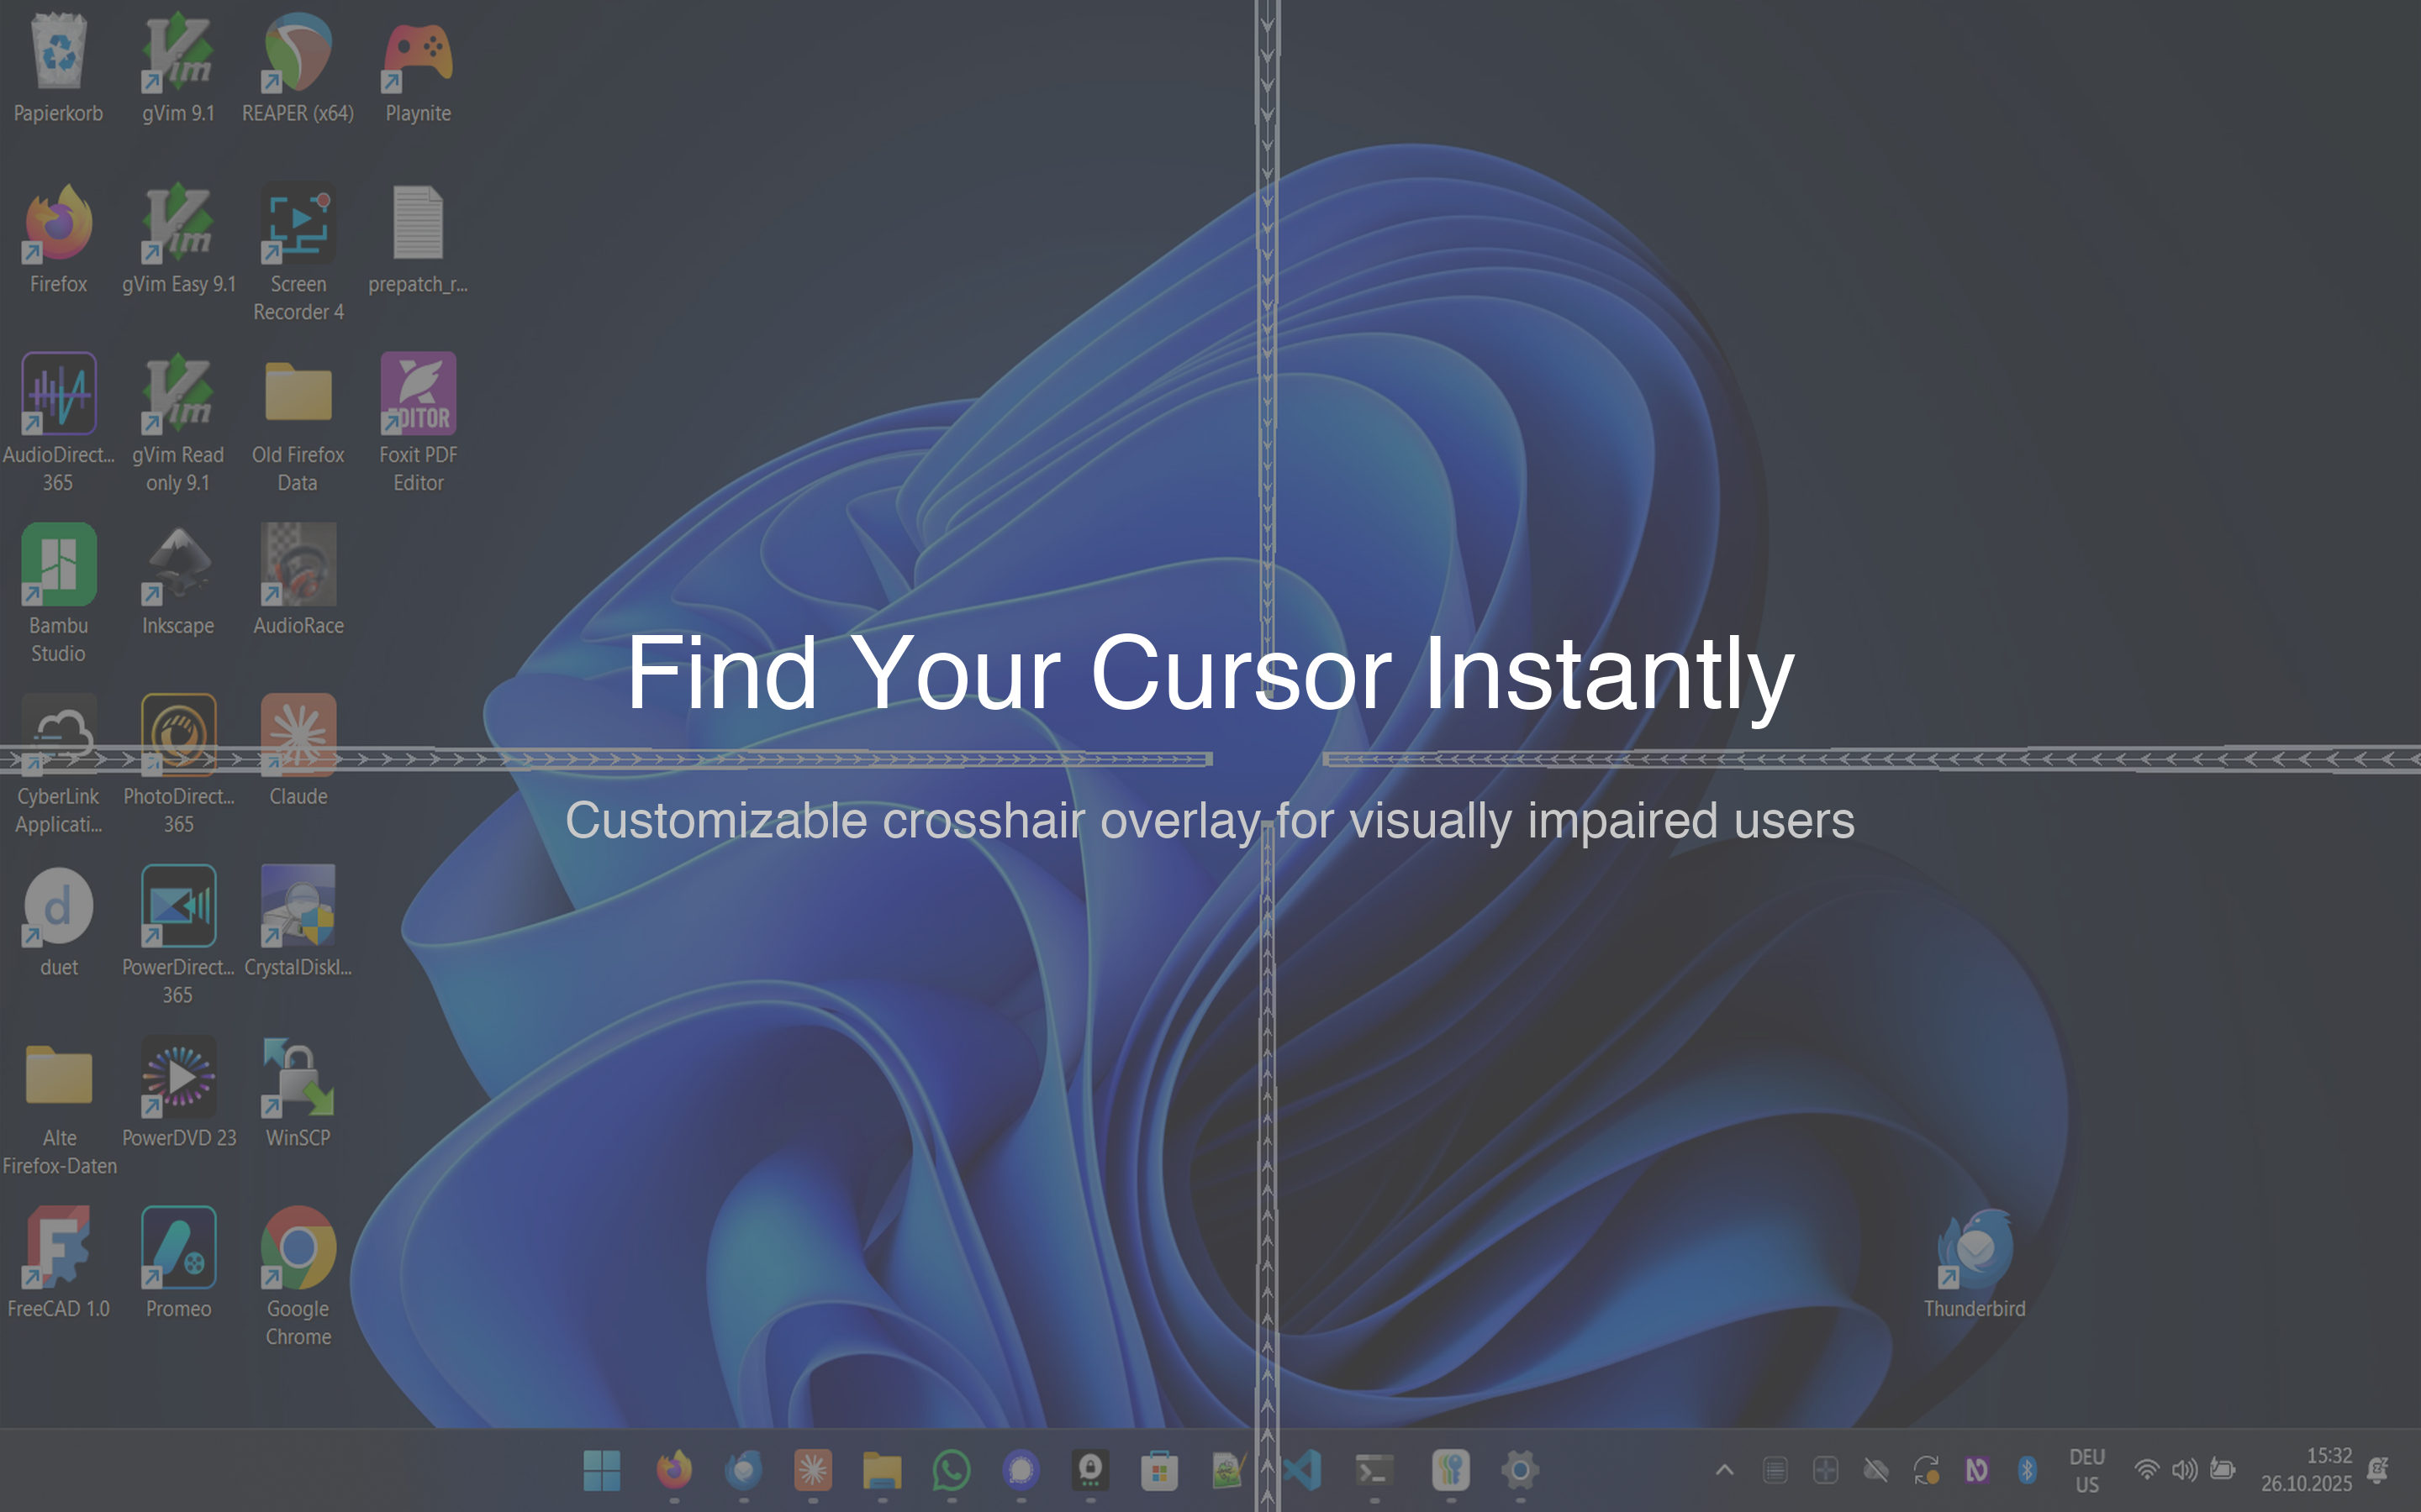Open the Papierkorb recycle bin icon
This screenshot has width=2421, height=1512.
click(x=58, y=53)
